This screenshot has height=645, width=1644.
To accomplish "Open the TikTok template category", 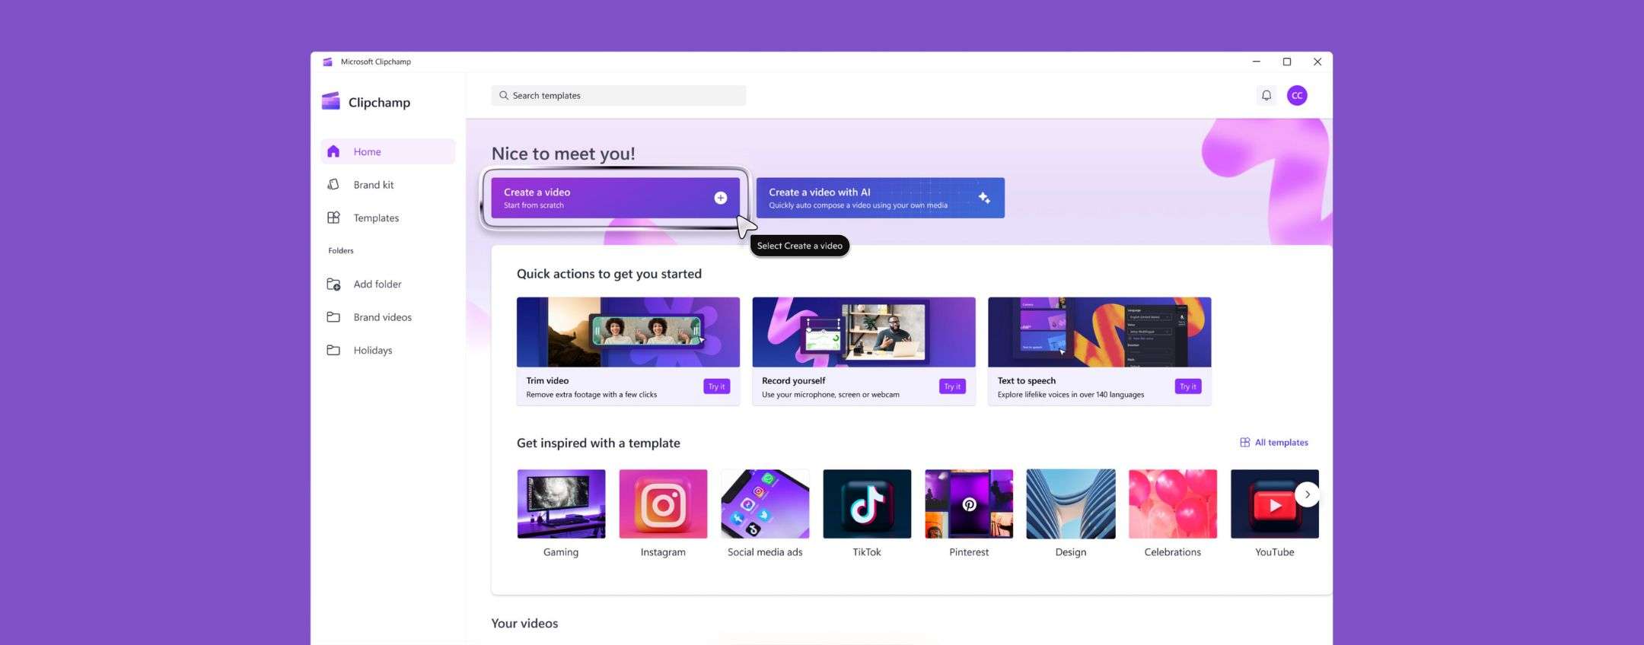I will 866,504.
